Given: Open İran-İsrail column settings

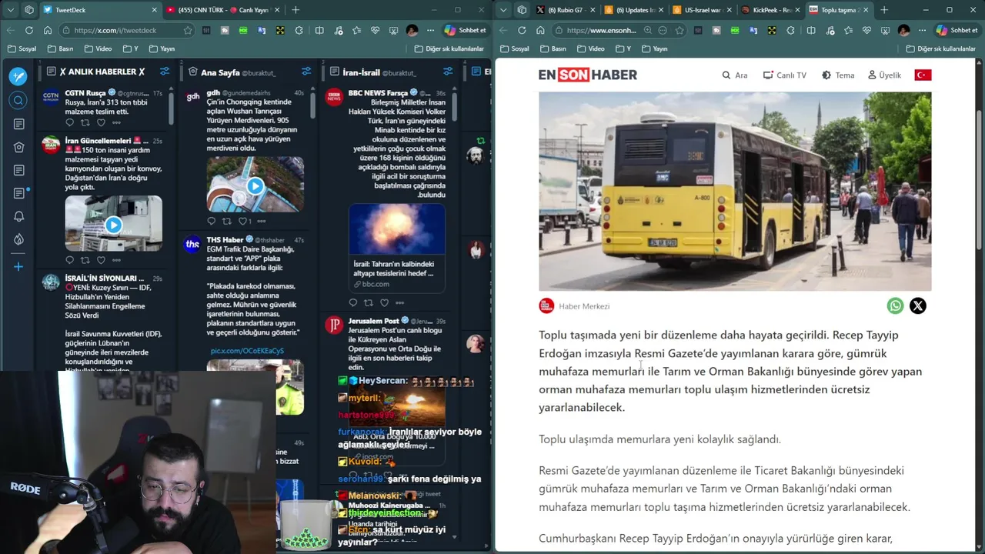Looking at the screenshot, I should (x=448, y=72).
